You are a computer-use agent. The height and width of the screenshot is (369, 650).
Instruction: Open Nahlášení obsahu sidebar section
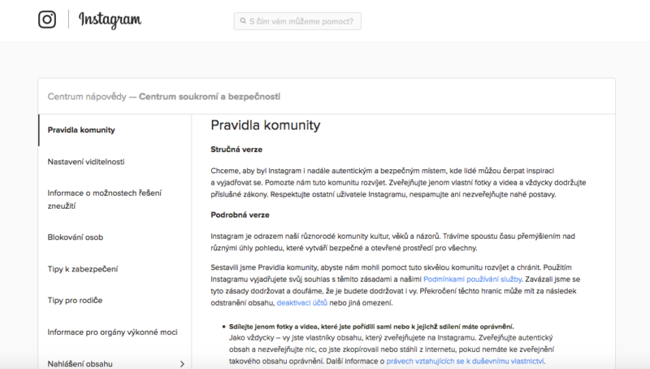point(80,364)
